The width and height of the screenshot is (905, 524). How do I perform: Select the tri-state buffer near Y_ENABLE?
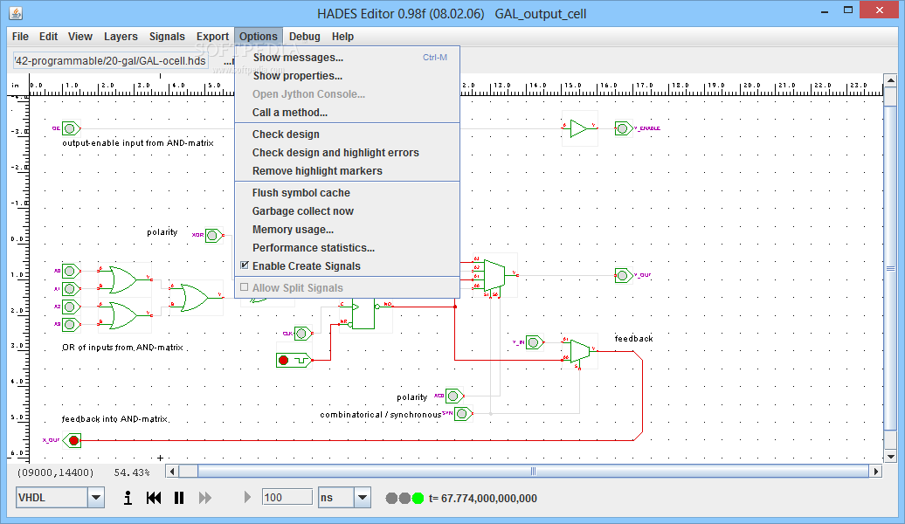579,128
